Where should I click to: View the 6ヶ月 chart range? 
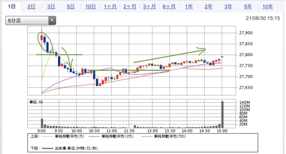169,6
